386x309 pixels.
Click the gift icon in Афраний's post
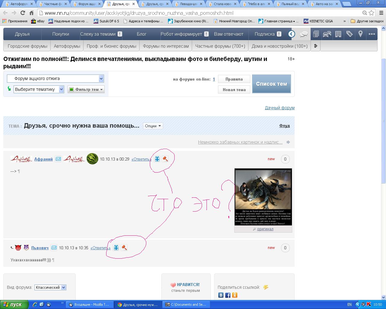[x=157, y=159]
